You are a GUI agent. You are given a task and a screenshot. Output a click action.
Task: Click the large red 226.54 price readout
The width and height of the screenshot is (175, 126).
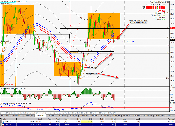click(x=161, y=11)
